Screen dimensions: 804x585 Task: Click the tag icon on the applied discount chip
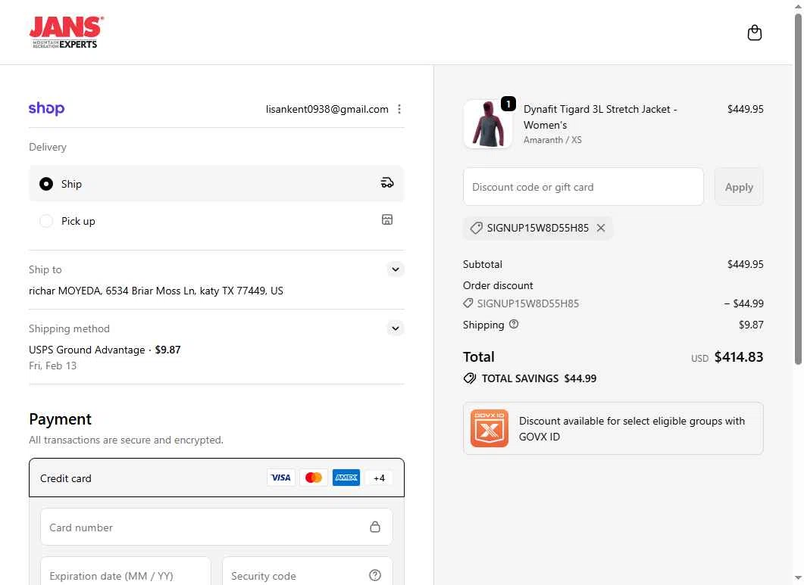477,228
